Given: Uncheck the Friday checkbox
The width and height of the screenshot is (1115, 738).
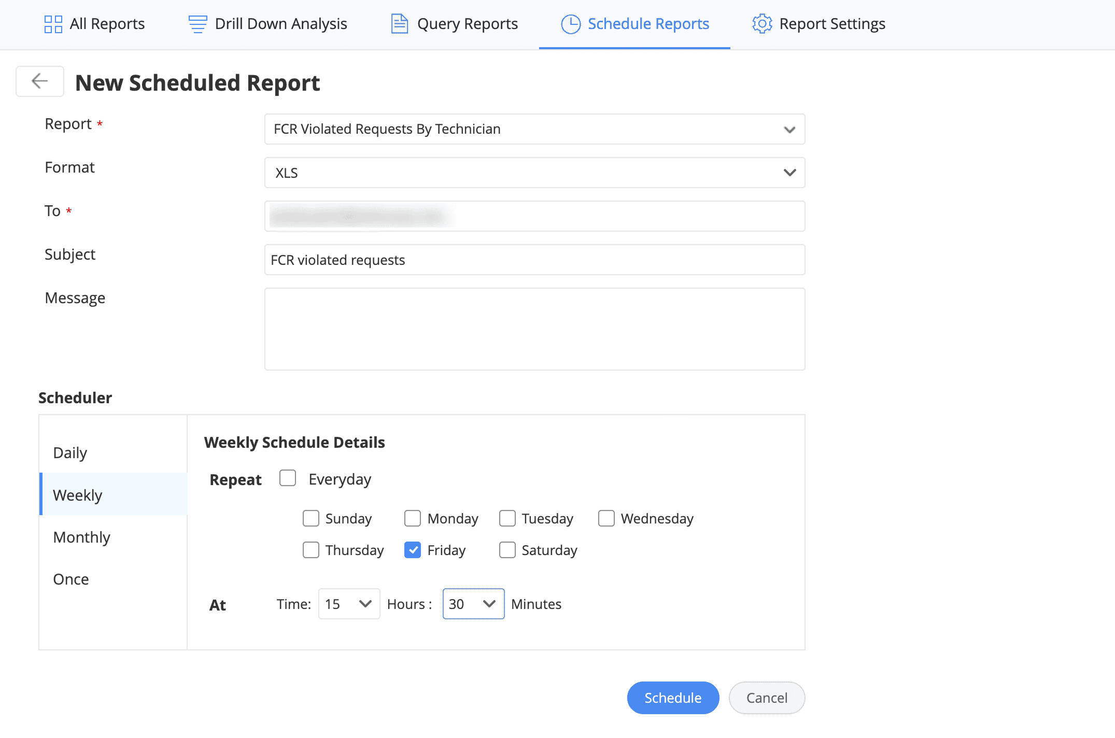Looking at the screenshot, I should point(413,550).
